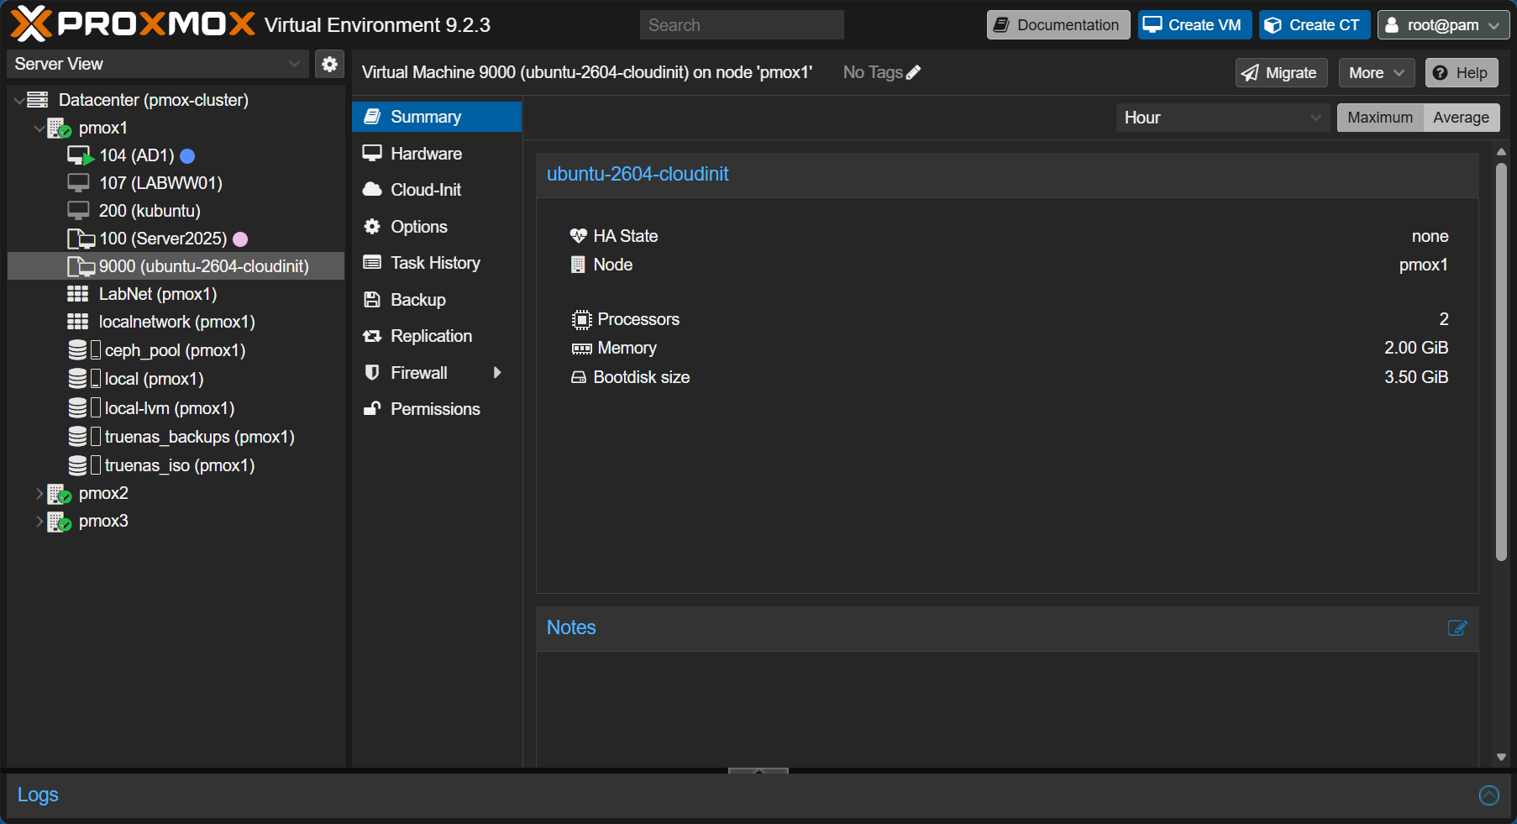The image size is (1517, 824).
Task: Expand the pmox2 node
Action: coord(39,494)
